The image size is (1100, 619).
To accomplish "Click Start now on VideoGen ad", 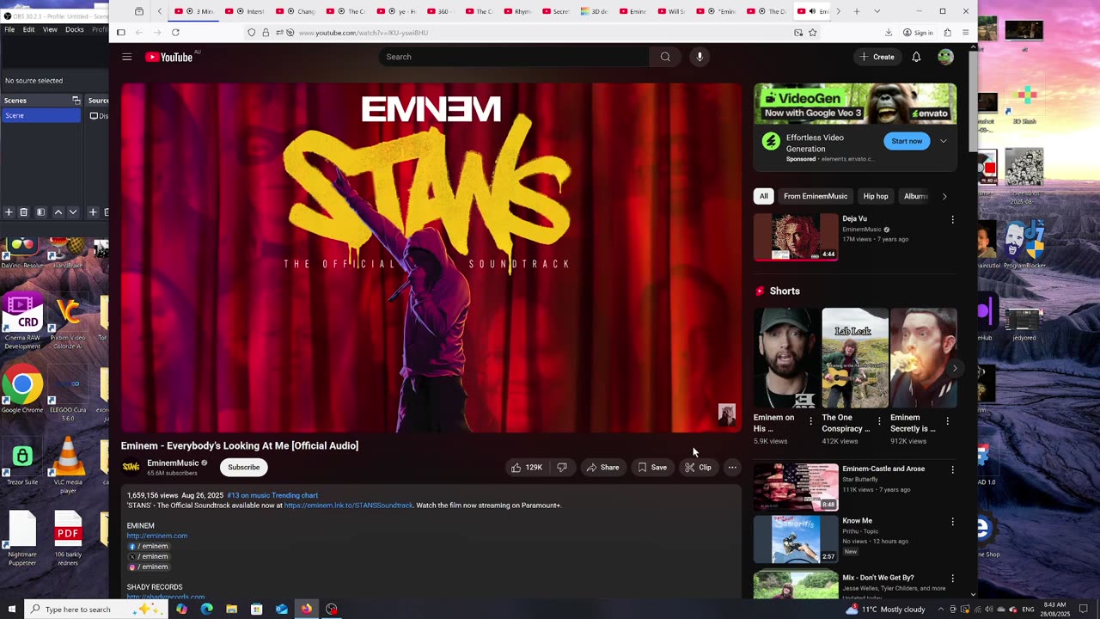I will tap(907, 141).
